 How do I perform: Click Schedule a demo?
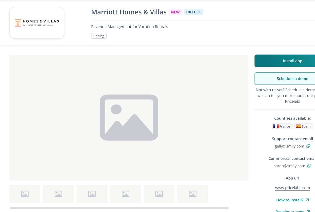point(292,78)
